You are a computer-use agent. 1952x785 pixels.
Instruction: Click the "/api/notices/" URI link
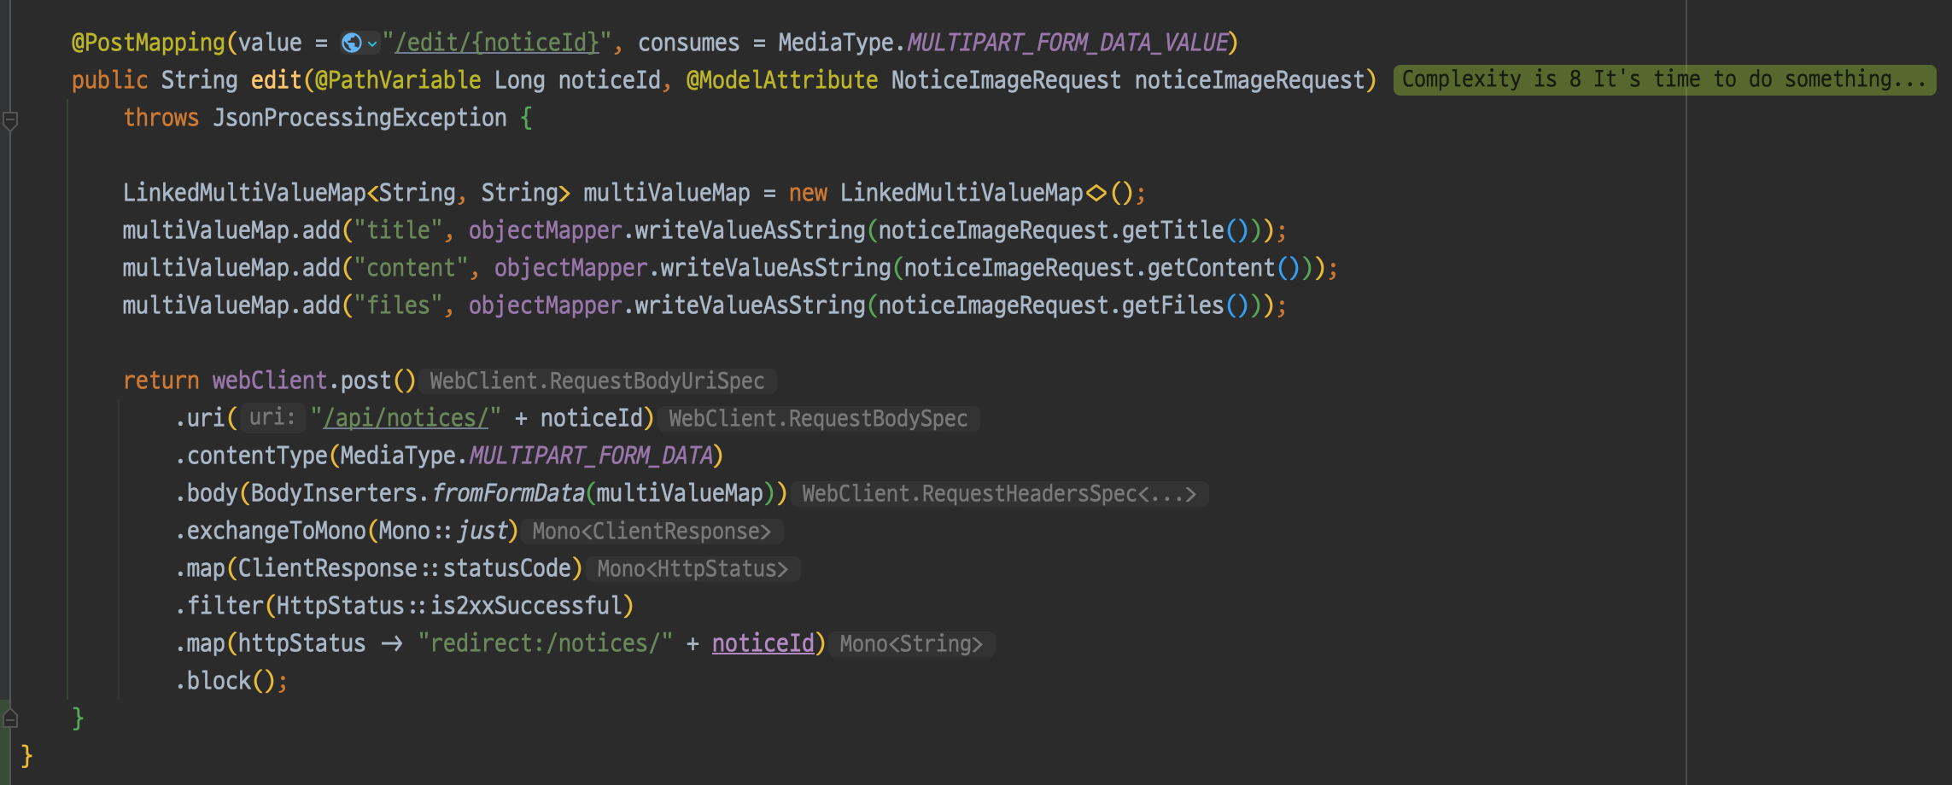tap(406, 418)
